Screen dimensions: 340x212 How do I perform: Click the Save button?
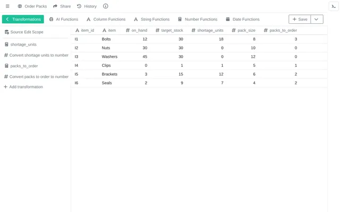(x=300, y=19)
